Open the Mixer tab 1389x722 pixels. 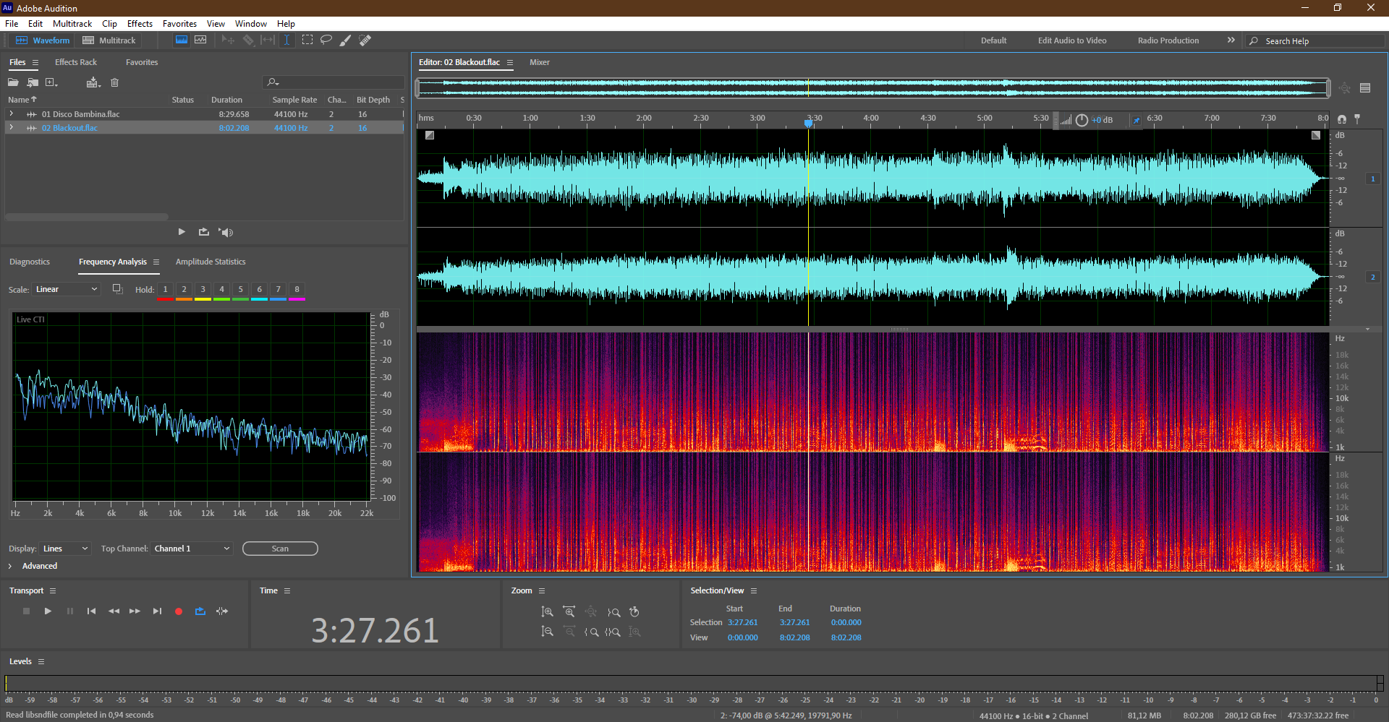tap(540, 62)
